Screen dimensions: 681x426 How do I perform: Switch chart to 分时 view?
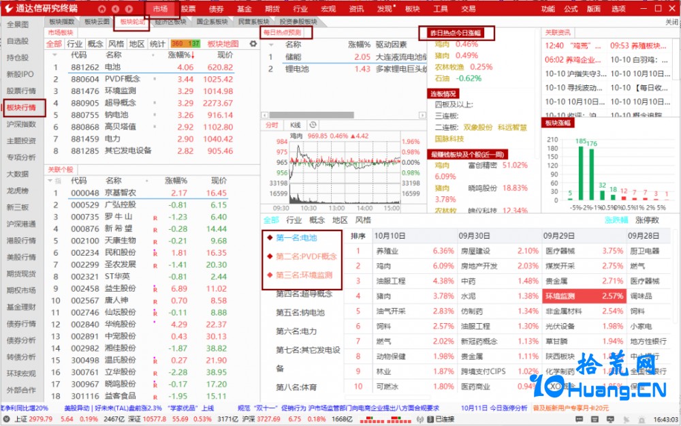click(x=272, y=125)
